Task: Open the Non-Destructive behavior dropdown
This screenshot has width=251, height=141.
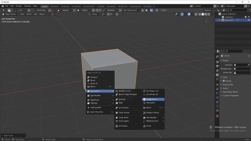Action: click(132, 10)
